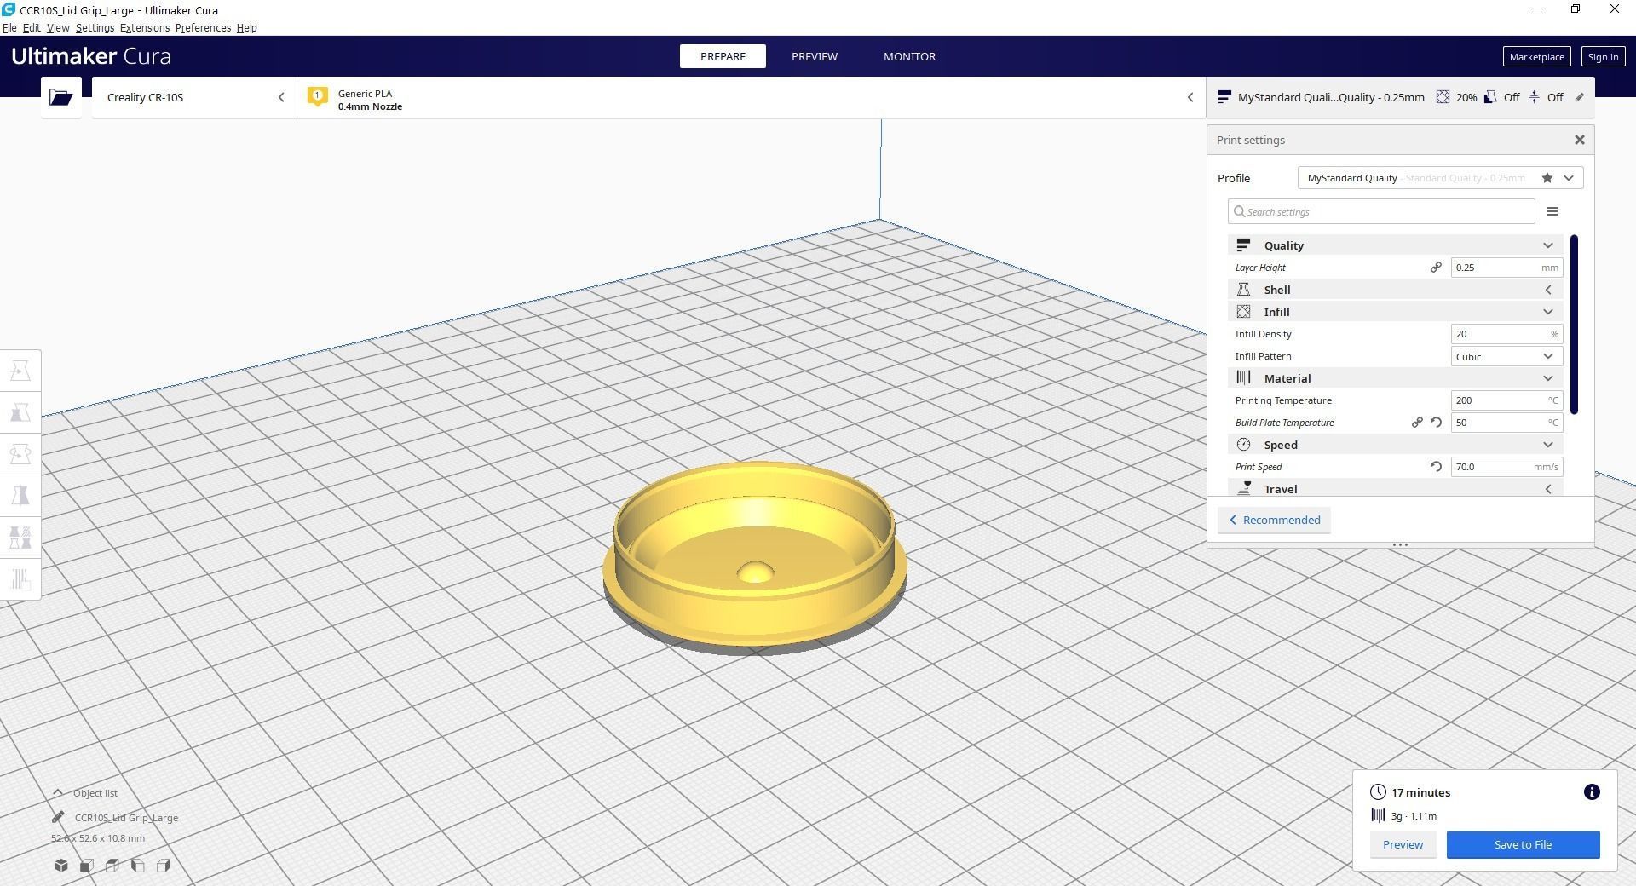
Task: Select the Scale tool in left toolbar
Action: click(x=20, y=412)
